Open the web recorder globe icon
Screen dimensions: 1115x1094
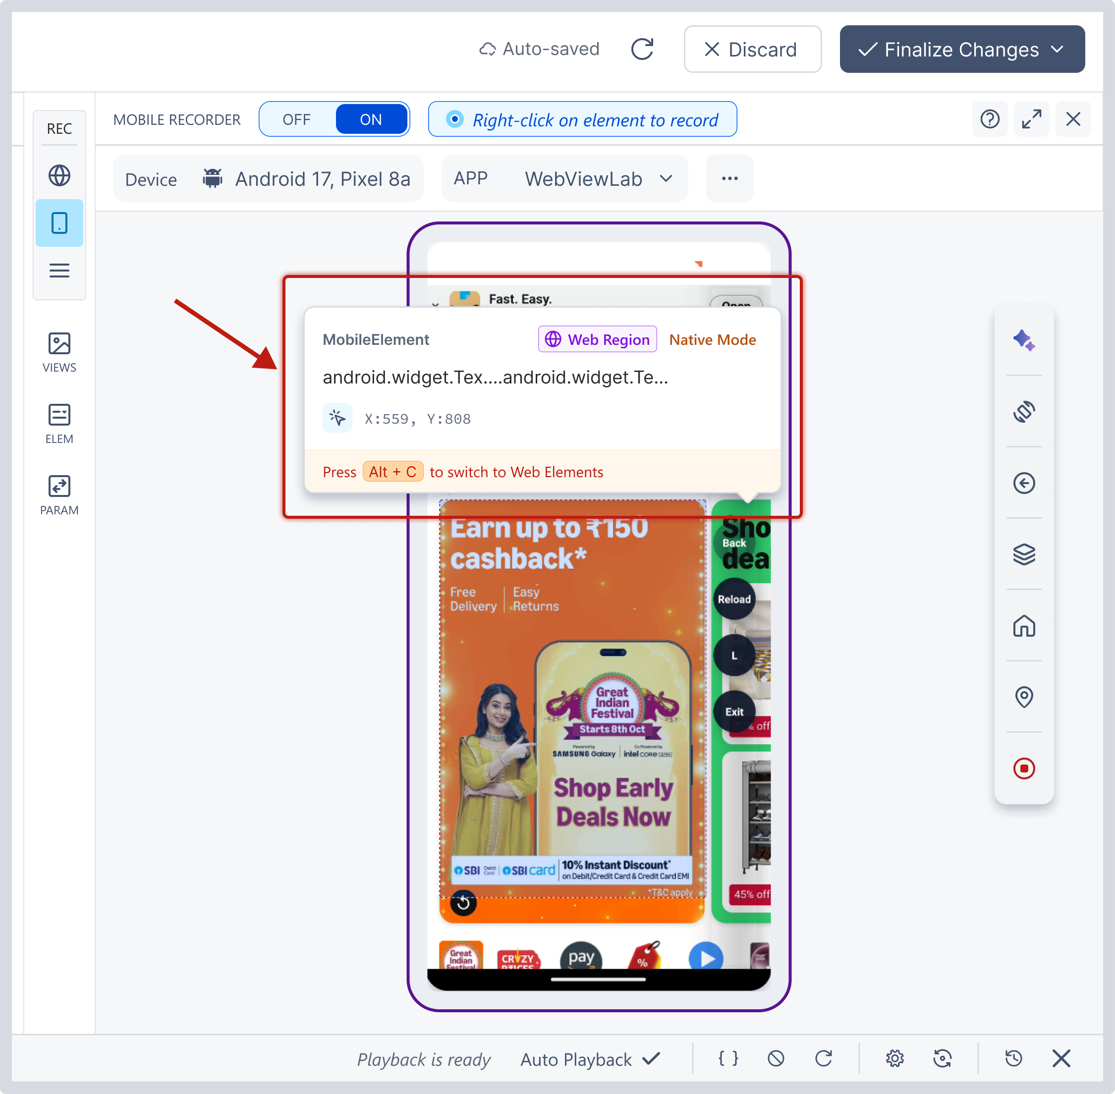coord(59,175)
